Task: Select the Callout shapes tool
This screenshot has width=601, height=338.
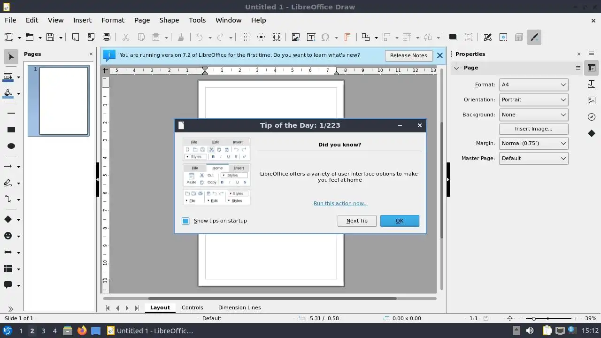Action: click(8, 285)
